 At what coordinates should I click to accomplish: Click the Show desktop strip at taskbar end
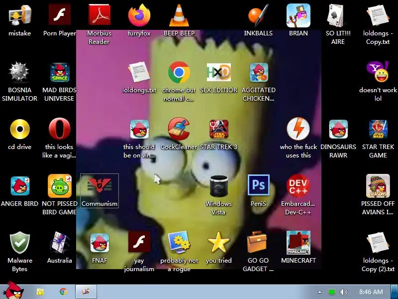click(395, 292)
